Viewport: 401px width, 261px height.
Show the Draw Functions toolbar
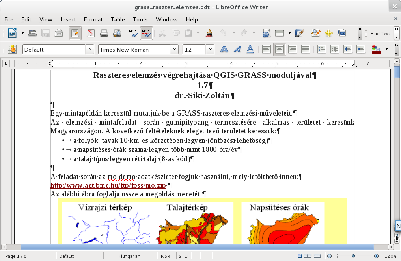(300, 33)
